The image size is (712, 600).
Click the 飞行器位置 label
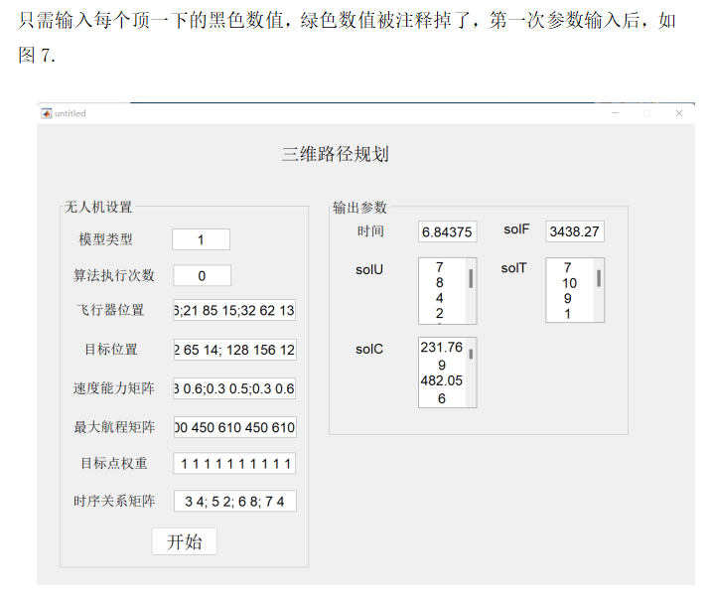point(110,310)
